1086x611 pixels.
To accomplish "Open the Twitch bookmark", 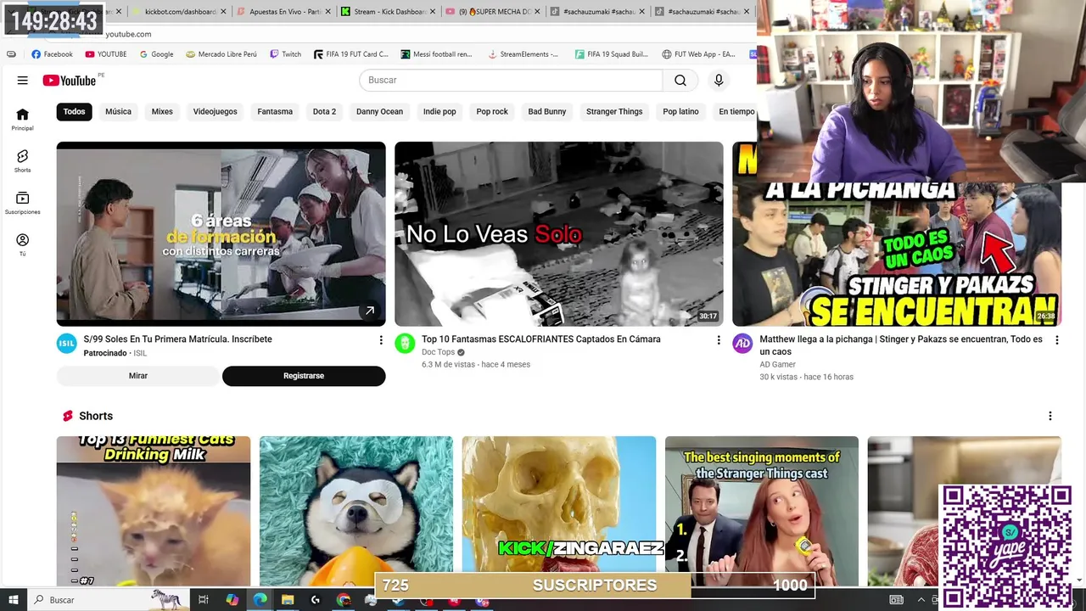I will tap(285, 53).
